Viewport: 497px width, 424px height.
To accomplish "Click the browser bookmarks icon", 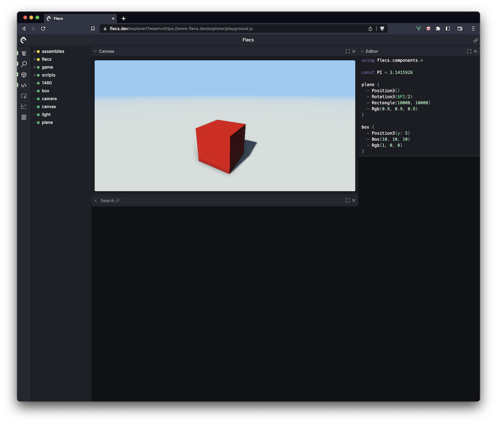I will pyautogui.click(x=93, y=29).
